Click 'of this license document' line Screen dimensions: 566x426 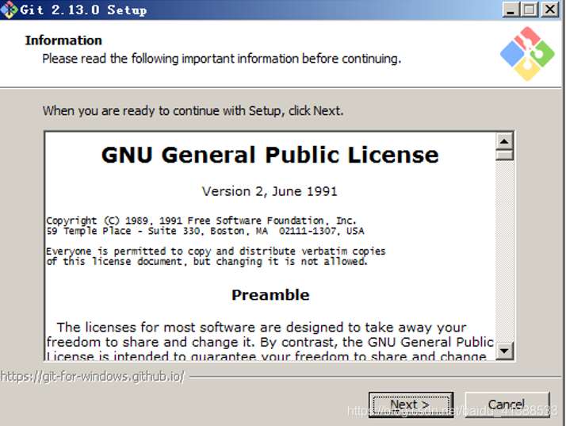click(207, 261)
